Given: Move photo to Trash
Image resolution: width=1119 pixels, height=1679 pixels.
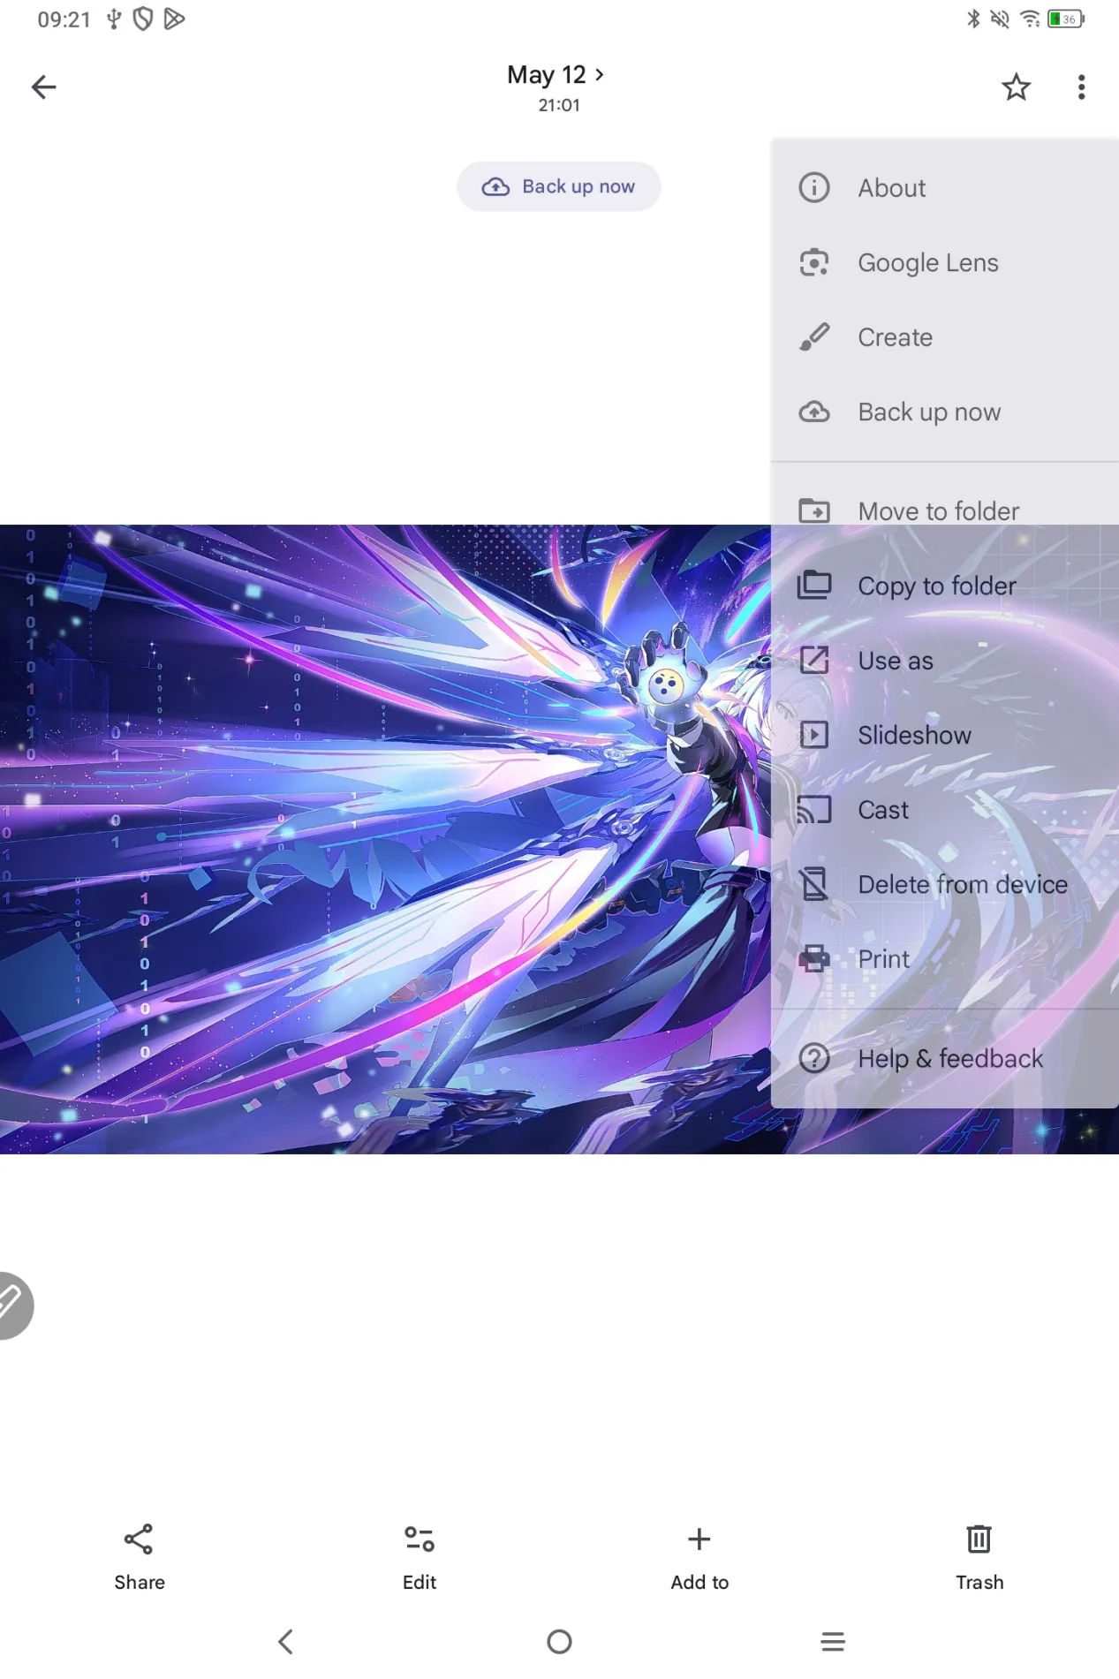Looking at the screenshot, I should 979,1557.
